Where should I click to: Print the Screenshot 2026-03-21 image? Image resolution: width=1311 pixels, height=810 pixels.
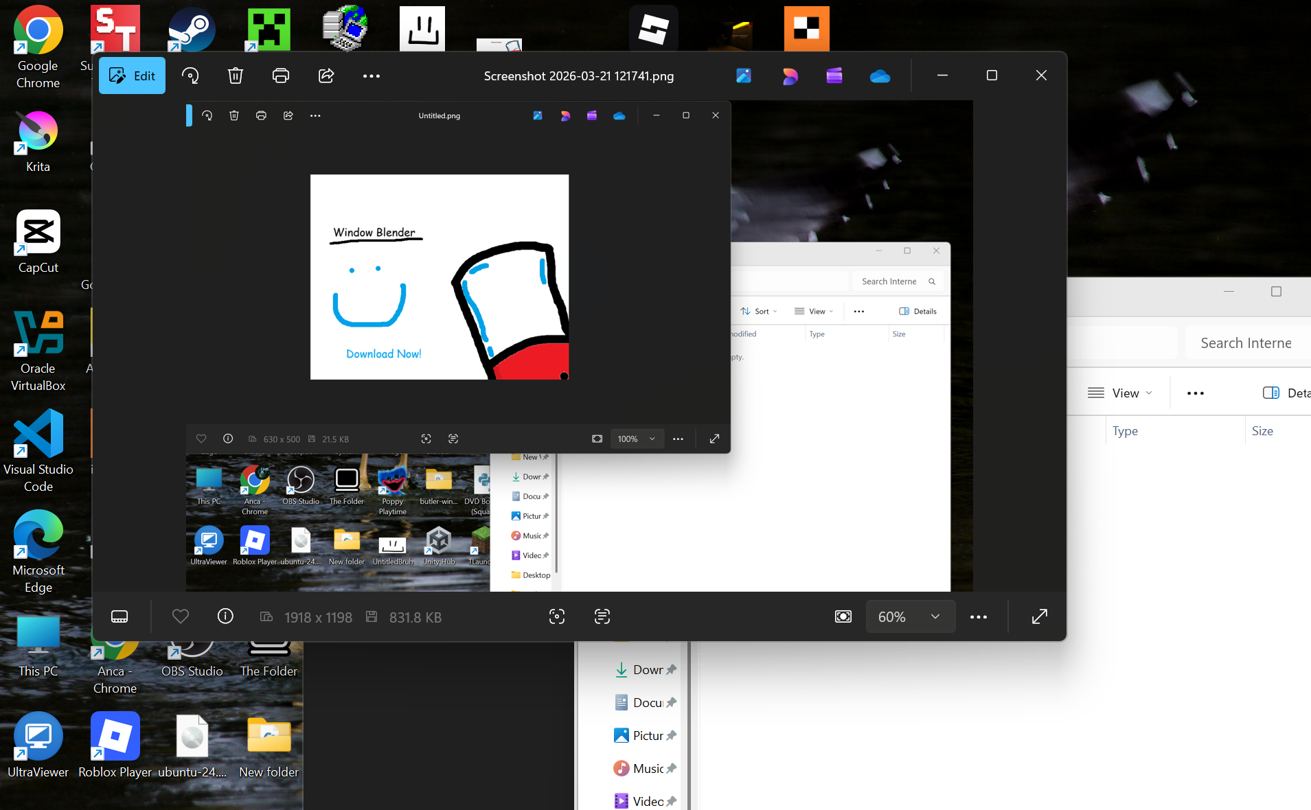pos(281,76)
